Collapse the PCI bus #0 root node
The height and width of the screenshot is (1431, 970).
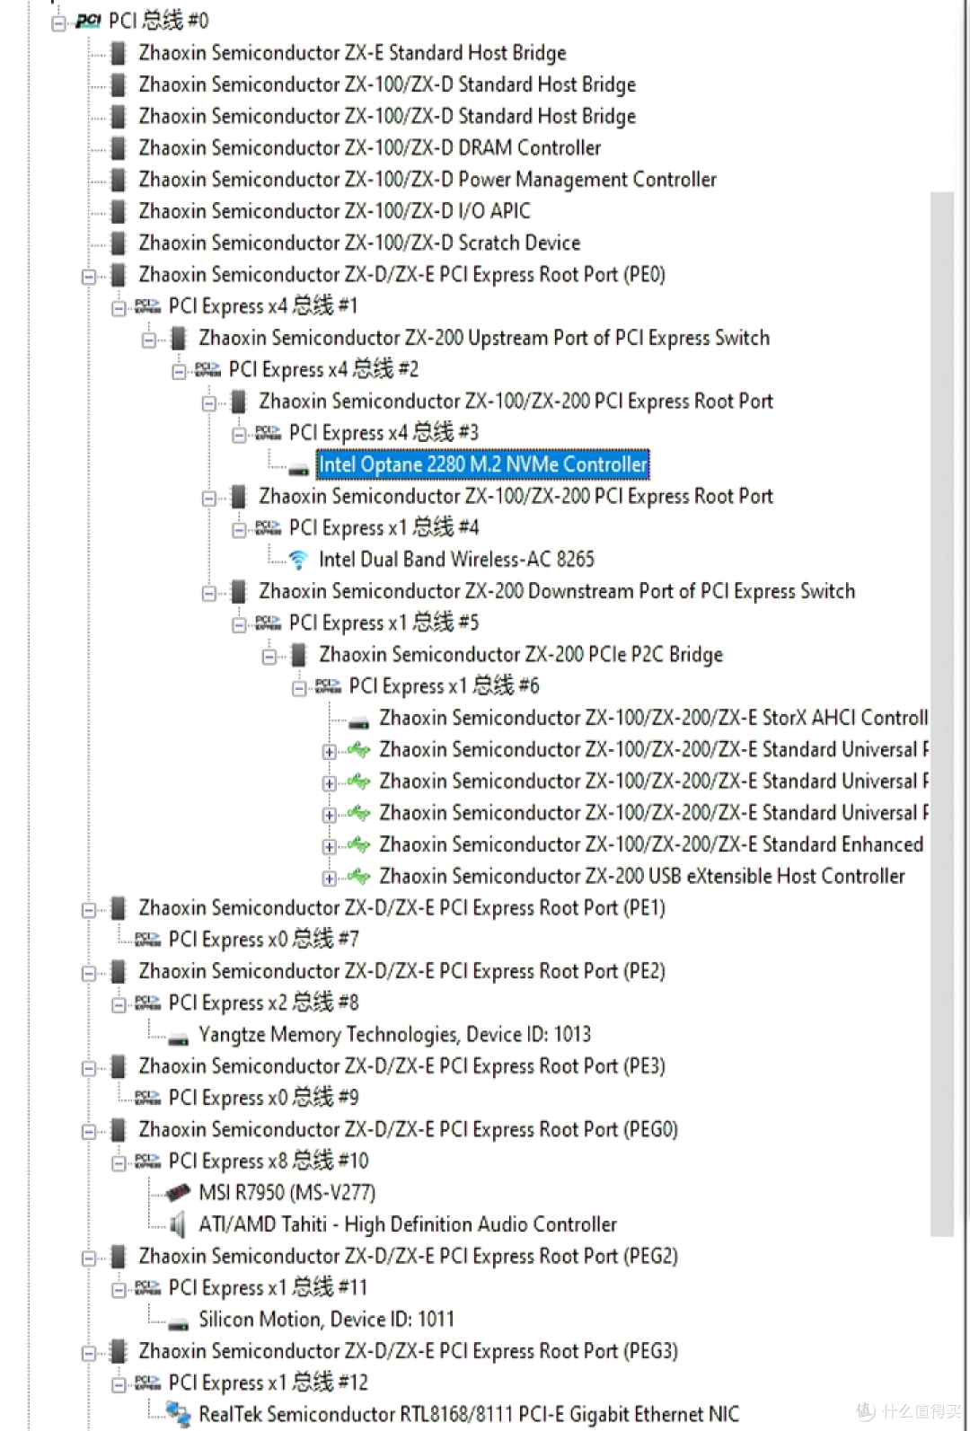pyautogui.click(x=59, y=22)
